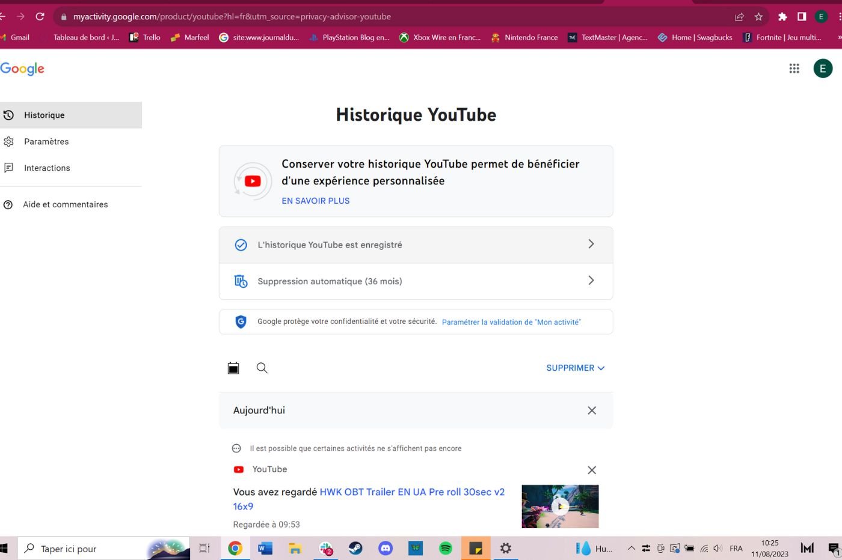Open Settings gear in the taskbar
842x560 pixels.
point(506,548)
